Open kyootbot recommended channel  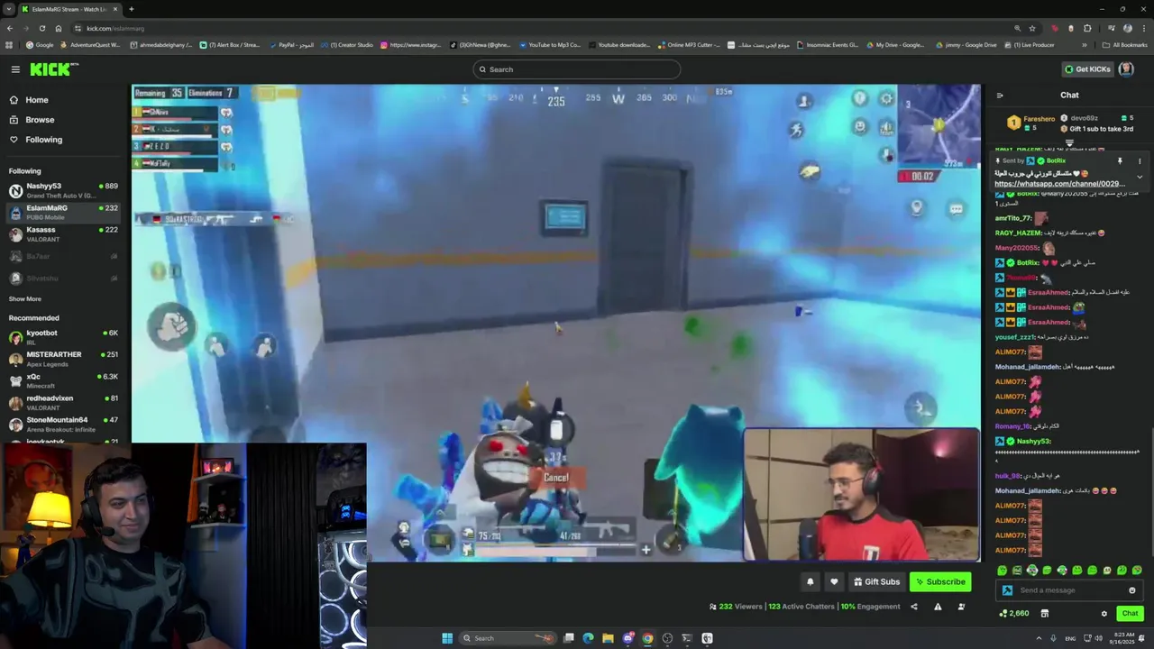[x=63, y=337]
